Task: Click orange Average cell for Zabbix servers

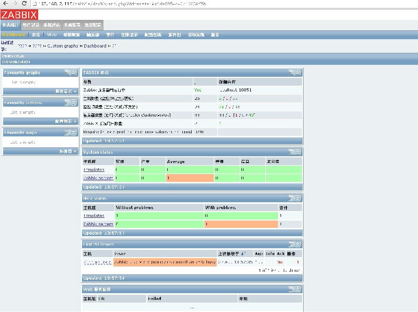Action: point(190,178)
